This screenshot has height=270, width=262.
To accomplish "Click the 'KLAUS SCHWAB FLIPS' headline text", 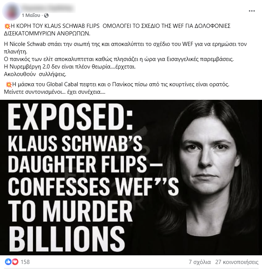I will [72, 26].
